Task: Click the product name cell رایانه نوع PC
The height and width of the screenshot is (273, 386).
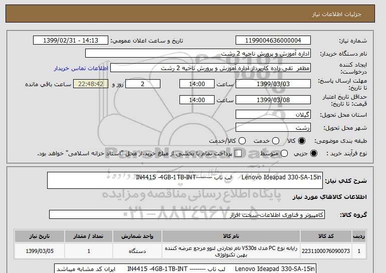Action: [x=231, y=251]
